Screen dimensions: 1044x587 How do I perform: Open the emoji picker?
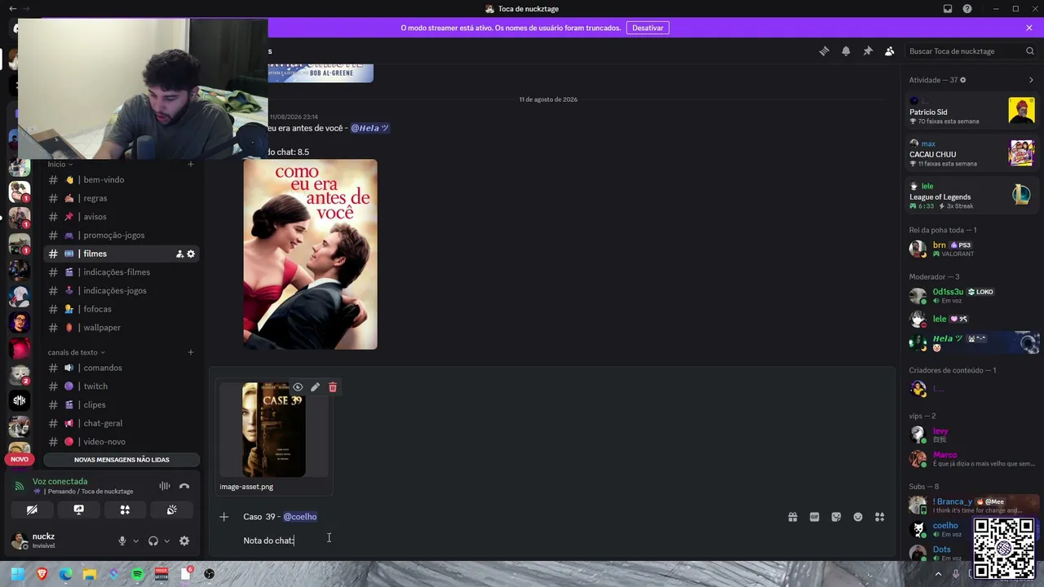click(x=858, y=517)
